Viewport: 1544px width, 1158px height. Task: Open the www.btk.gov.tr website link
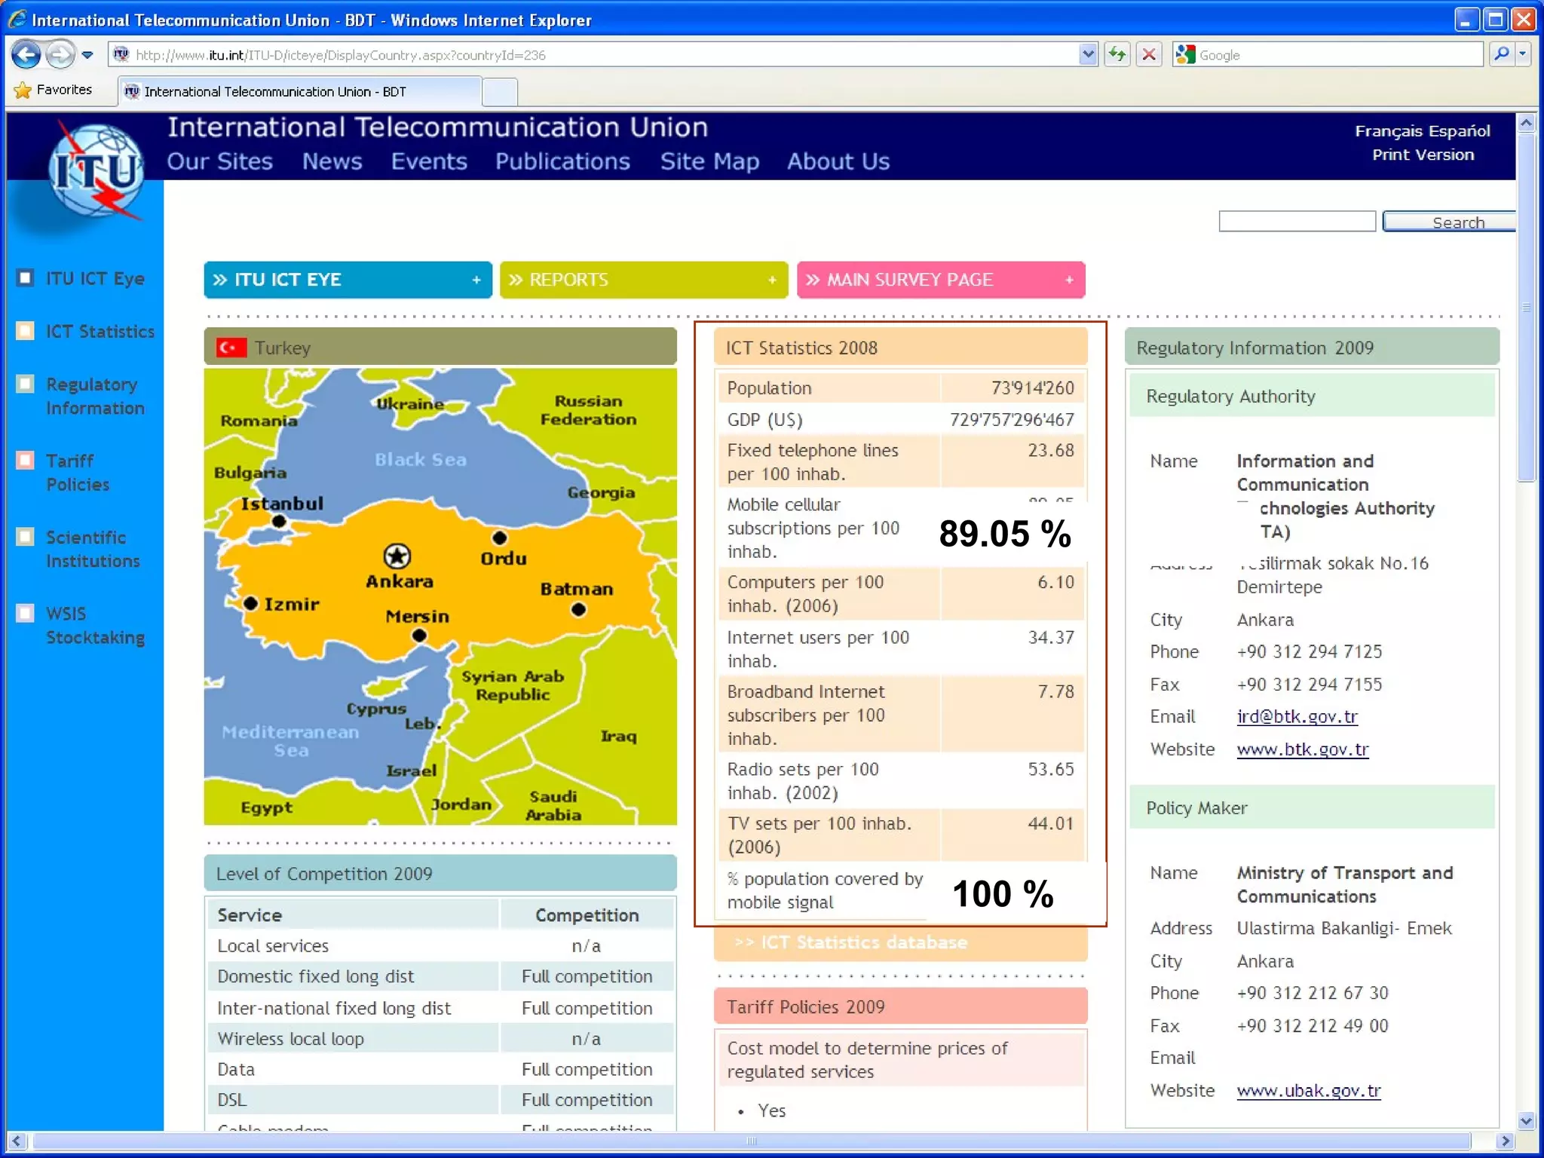click(x=1302, y=749)
